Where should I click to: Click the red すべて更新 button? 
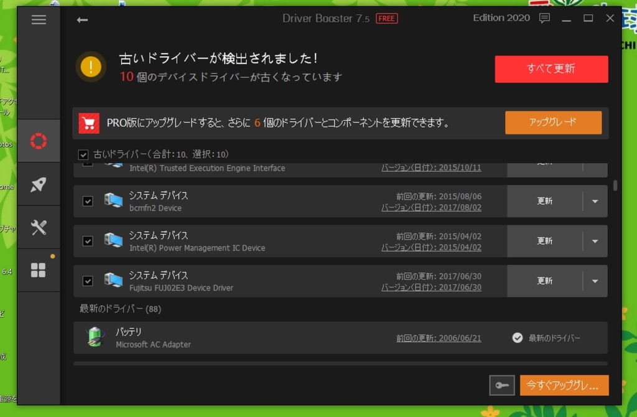(551, 69)
